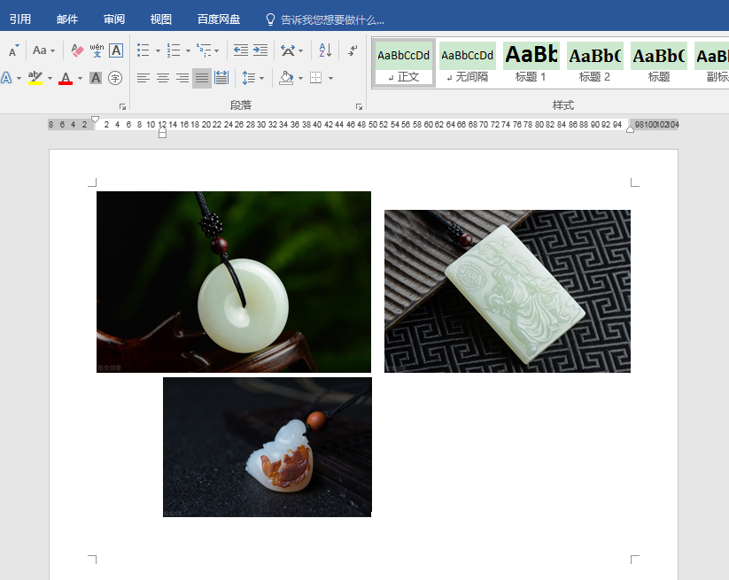This screenshot has width=729, height=580.
Task: Insert enclosed character (字) icon
Action: click(x=115, y=78)
